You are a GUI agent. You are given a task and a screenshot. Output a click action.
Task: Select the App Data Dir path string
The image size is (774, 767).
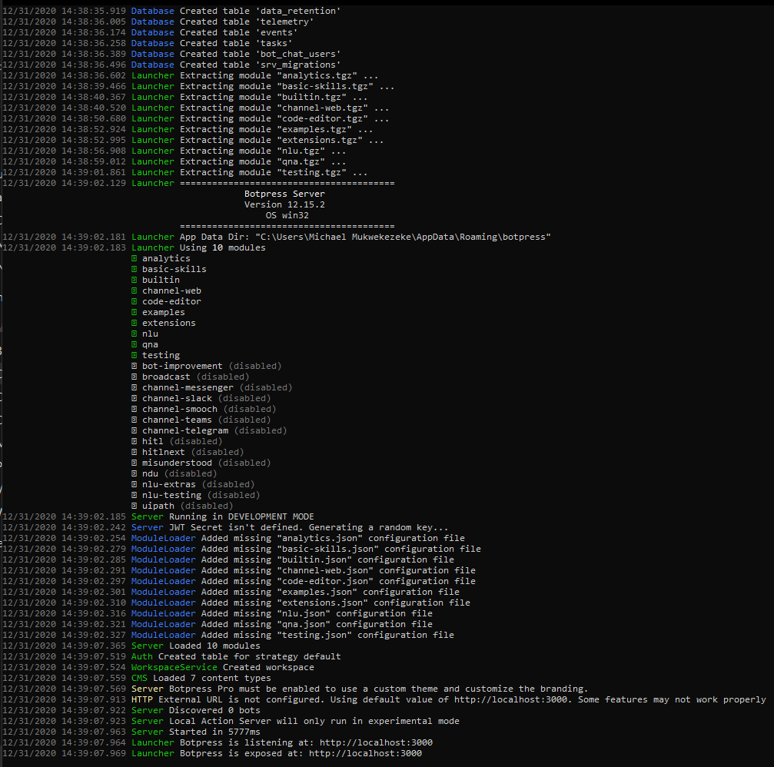403,237
